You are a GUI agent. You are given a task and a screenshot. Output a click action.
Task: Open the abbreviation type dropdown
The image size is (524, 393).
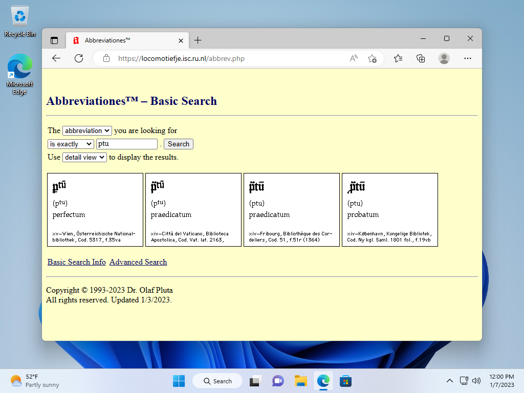pyautogui.click(x=87, y=130)
